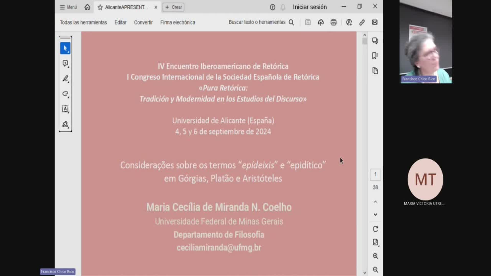Select the signature fill tool

(65, 124)
